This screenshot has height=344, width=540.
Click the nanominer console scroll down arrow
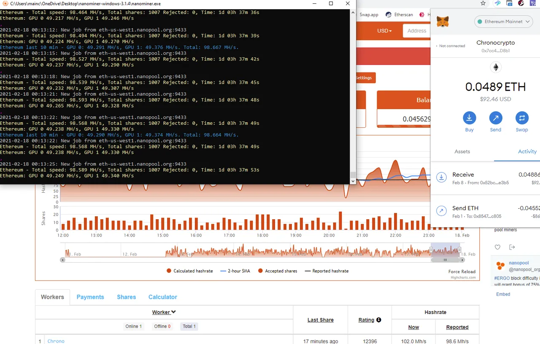[x=353, y=181]
